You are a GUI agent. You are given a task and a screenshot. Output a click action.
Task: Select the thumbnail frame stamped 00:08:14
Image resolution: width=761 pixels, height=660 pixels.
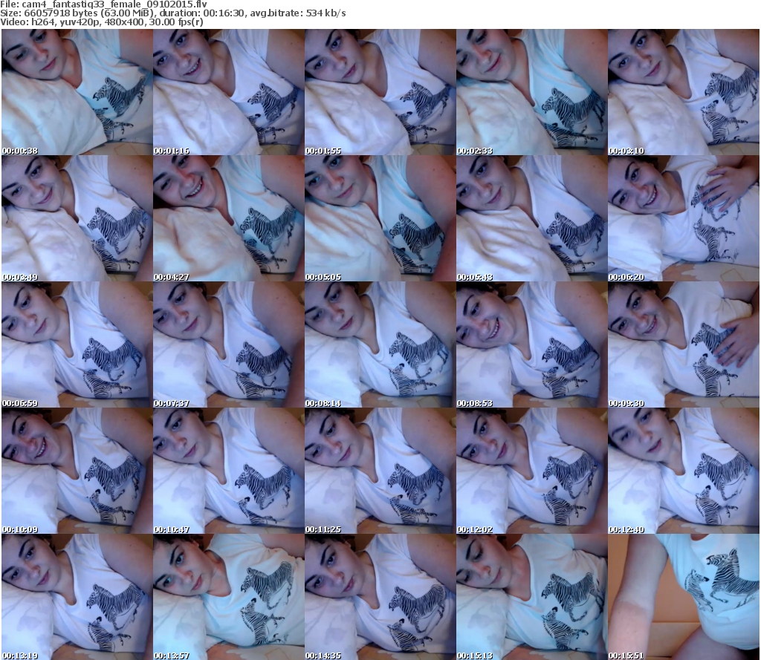click(x=380, y=344)
